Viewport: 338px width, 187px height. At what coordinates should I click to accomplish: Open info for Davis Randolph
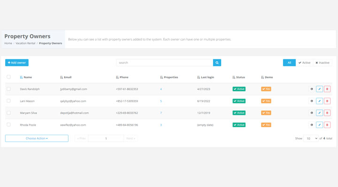[x=312, y=89]
